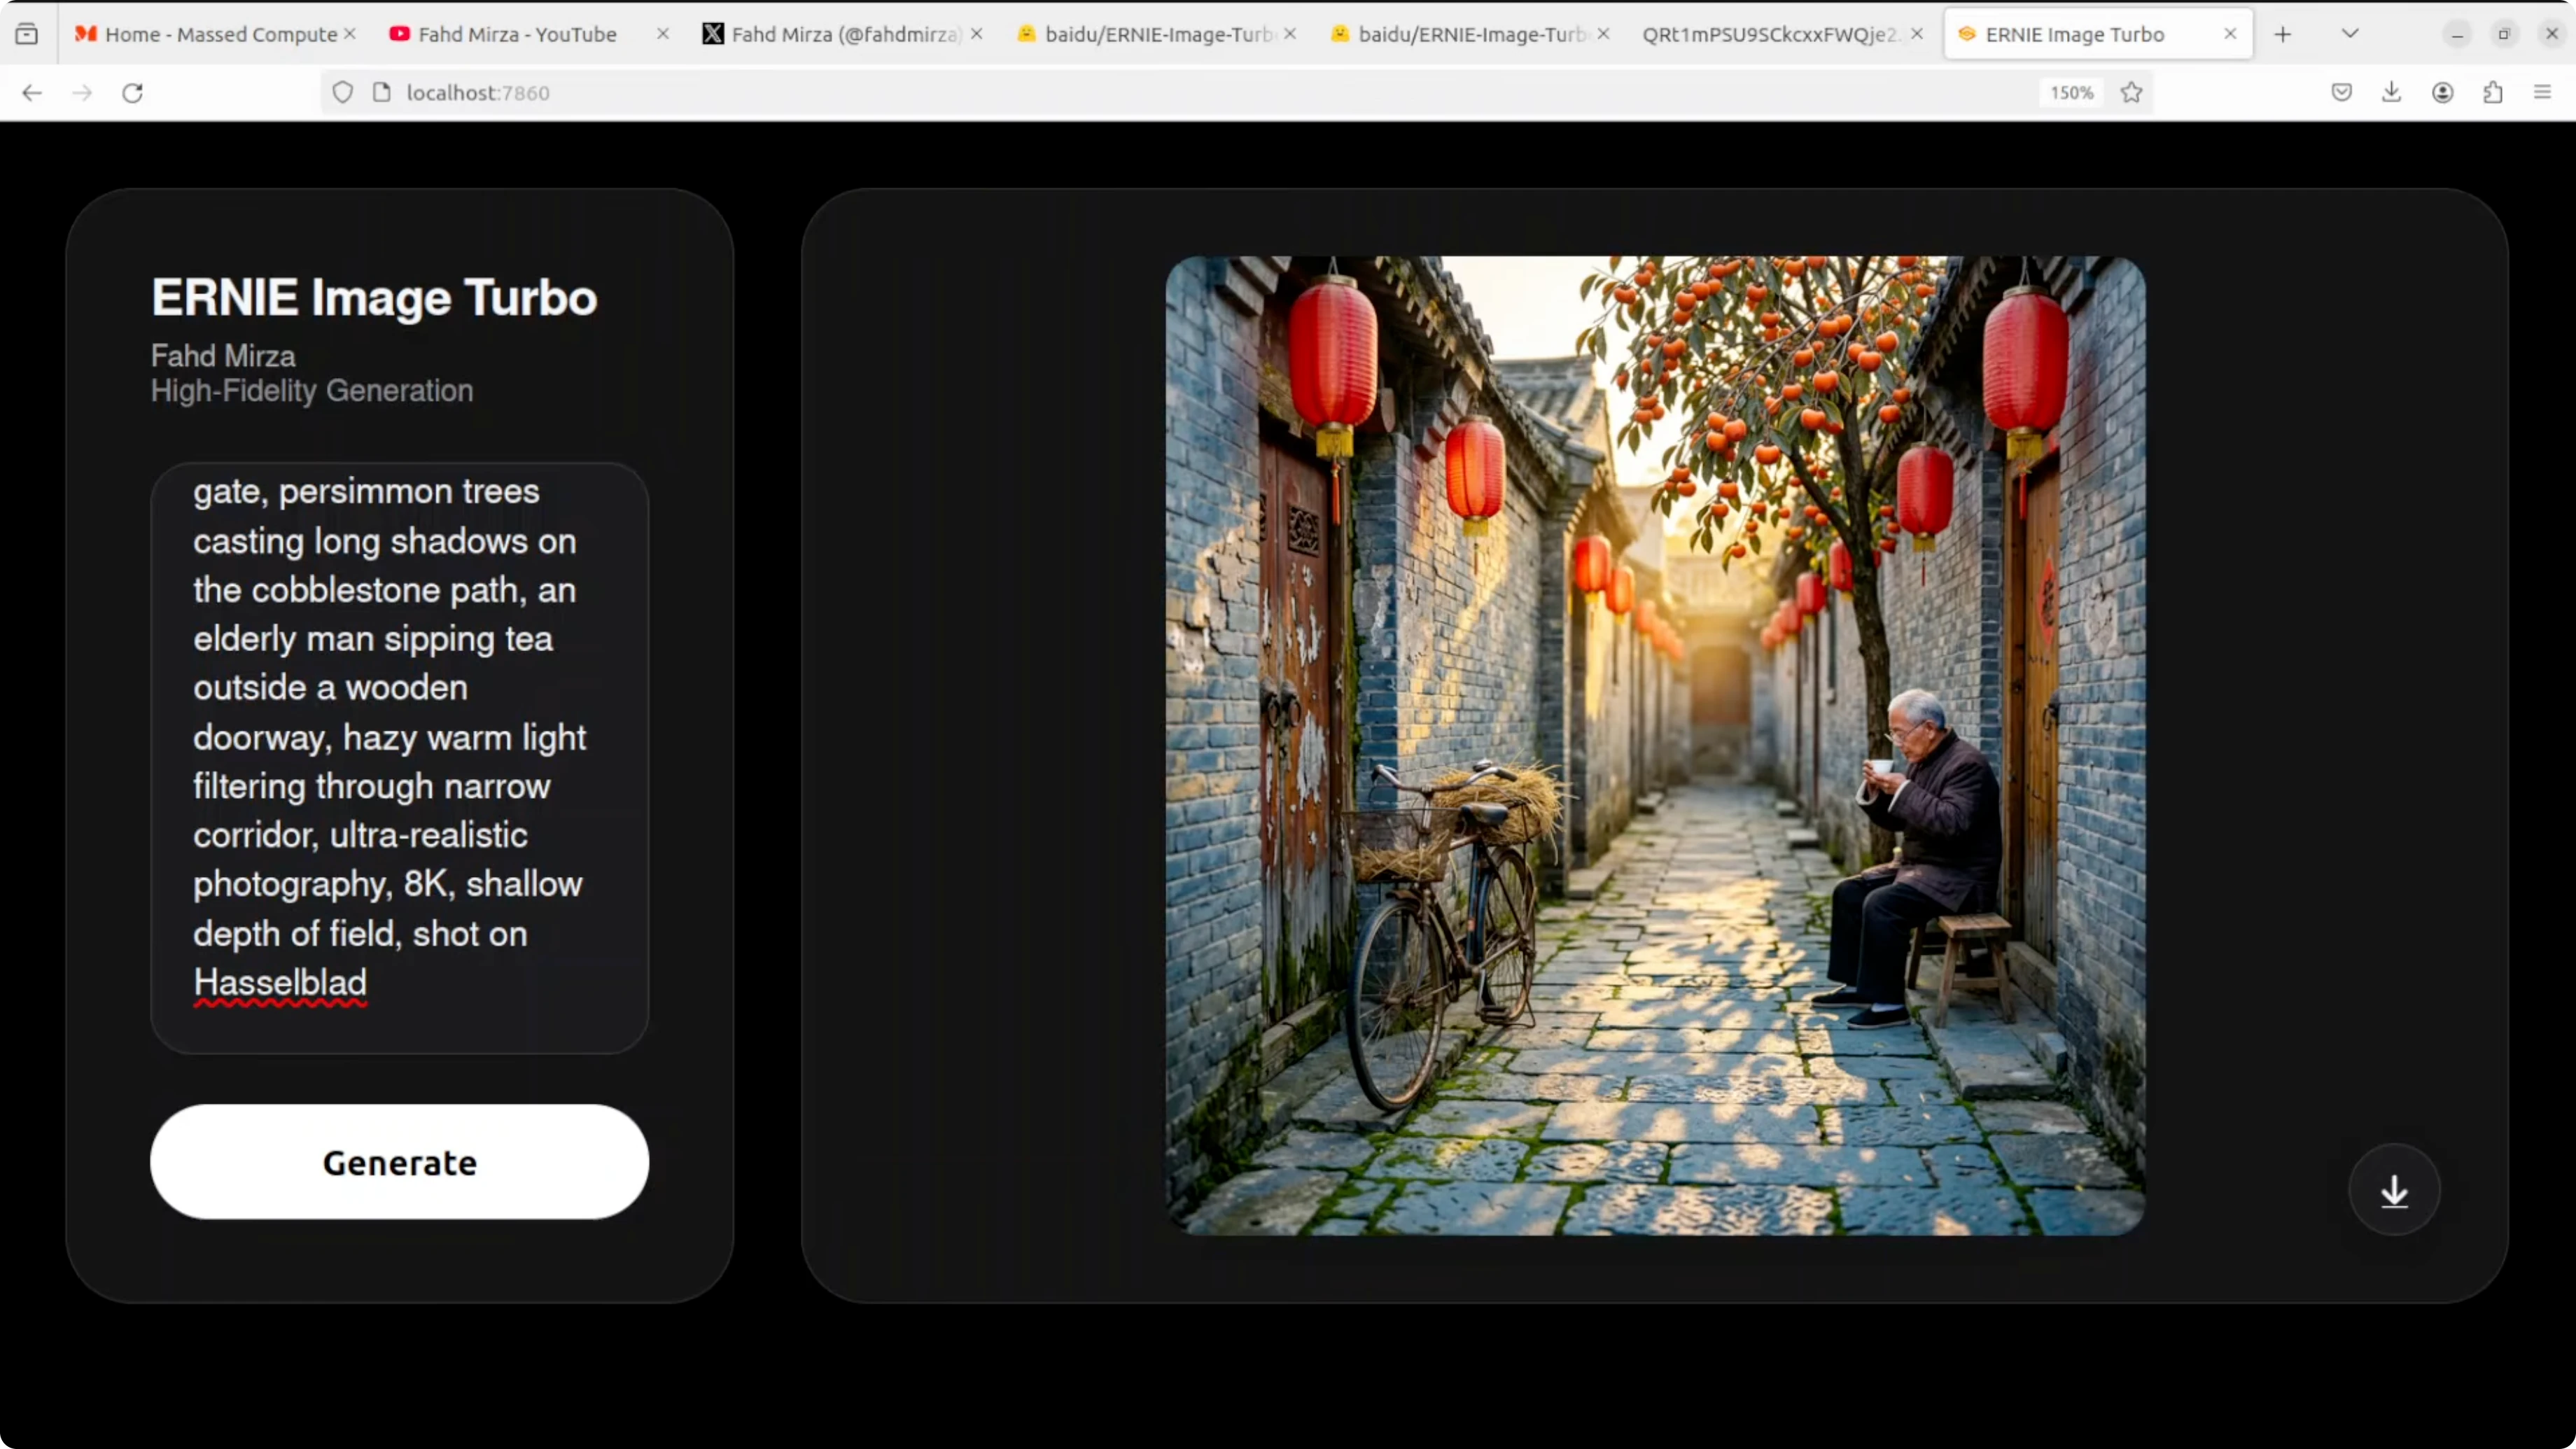Open the Firefox downloads panel

click(x=2391, y=93)
